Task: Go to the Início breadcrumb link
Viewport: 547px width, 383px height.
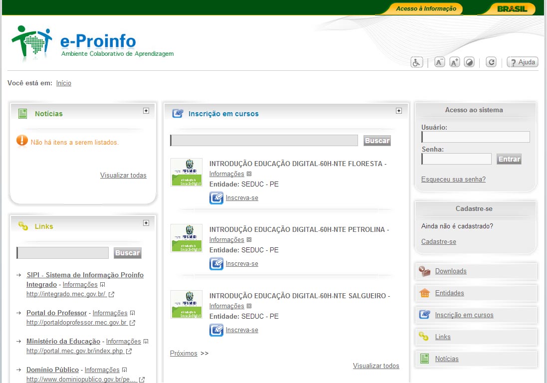Action: (x=63, y=83)
